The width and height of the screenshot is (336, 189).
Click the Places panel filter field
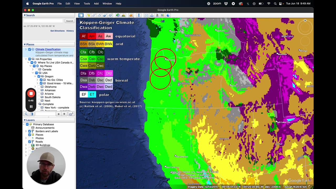45,114
